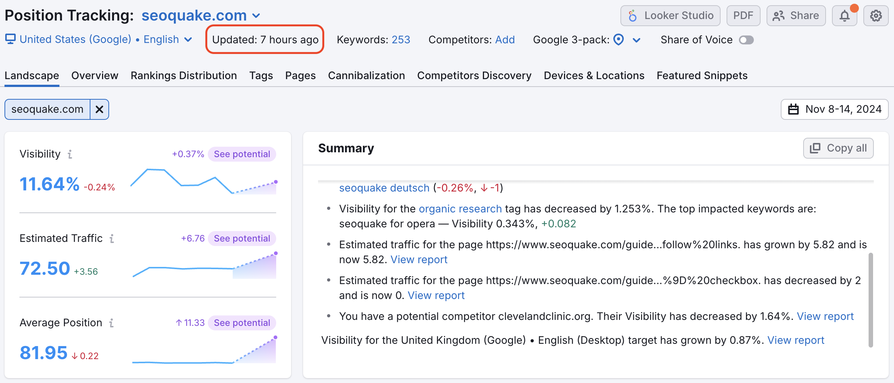Open United States (Google) English location dropdown

[106, 39]
